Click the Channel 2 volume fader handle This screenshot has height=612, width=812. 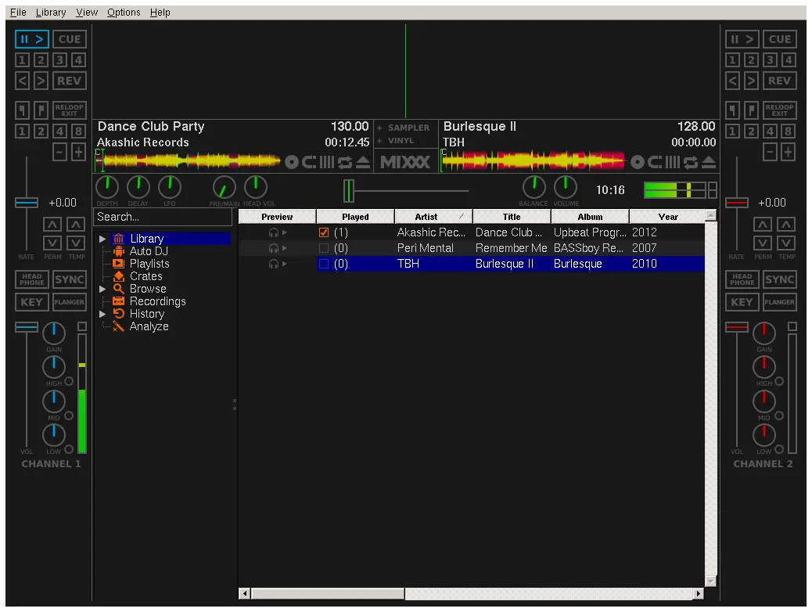(737, 327)
